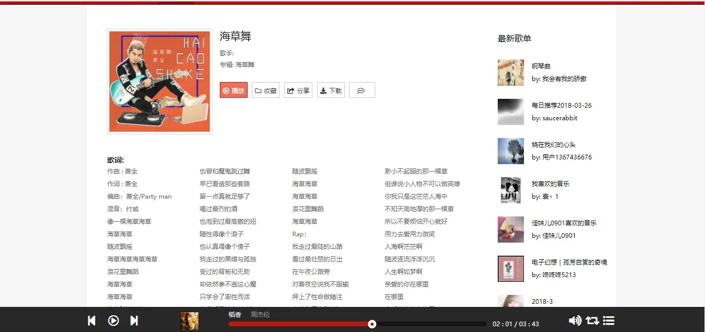Open 佳妹儿0901喜欢的音乐 playlist thumbnail
Viewport: 705px width, 332px height.
(511, 230)
